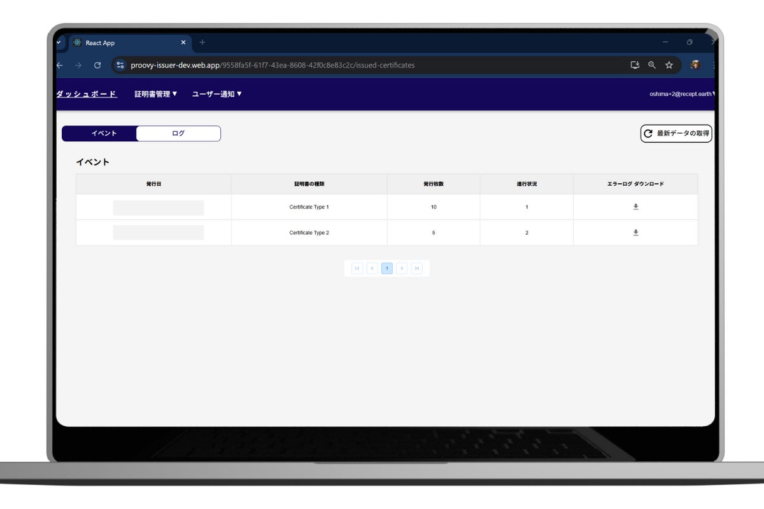Download error log for Certificate Type 1

tap(635, 207)
